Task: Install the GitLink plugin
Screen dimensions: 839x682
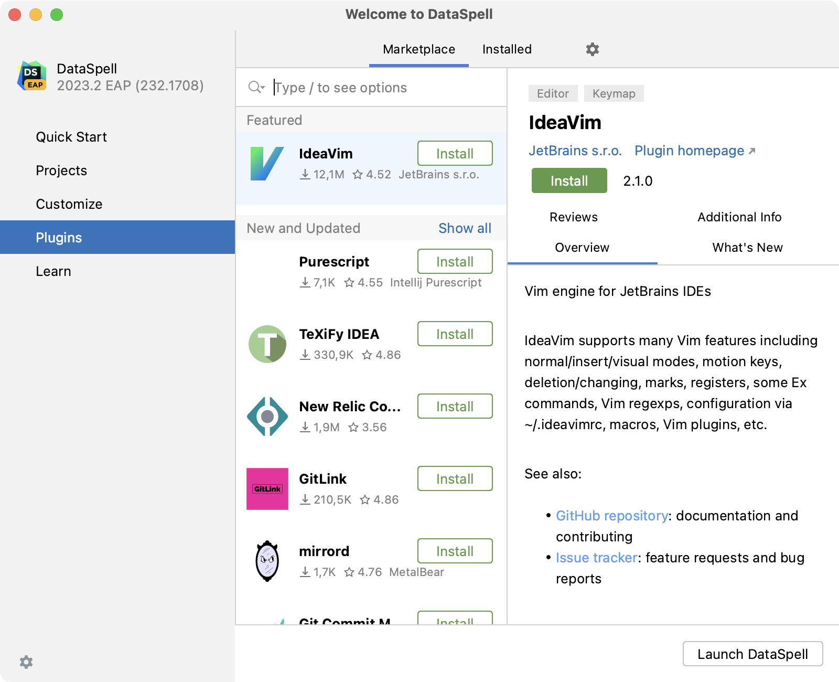Action: [455, 479]
